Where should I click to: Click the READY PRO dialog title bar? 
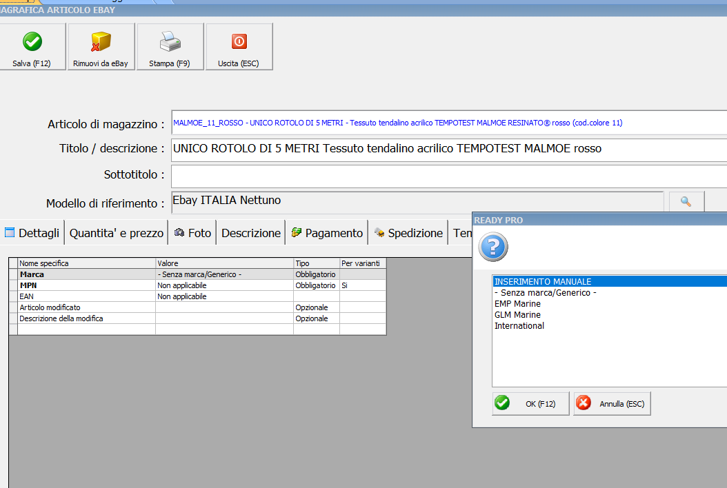[600, 220]
